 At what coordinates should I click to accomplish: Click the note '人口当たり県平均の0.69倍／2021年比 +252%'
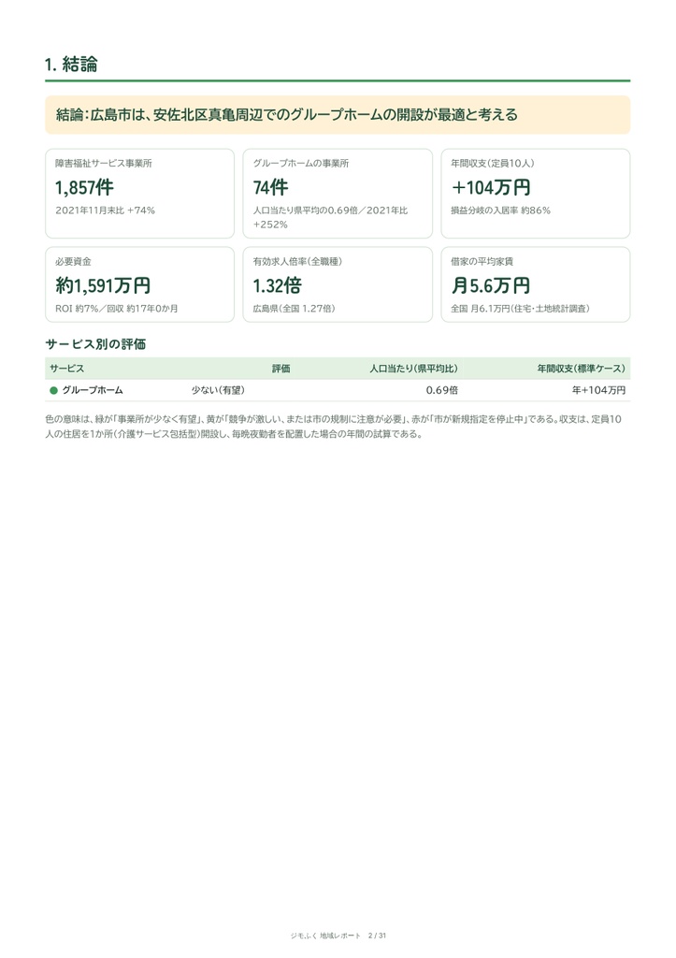(330, 217)
